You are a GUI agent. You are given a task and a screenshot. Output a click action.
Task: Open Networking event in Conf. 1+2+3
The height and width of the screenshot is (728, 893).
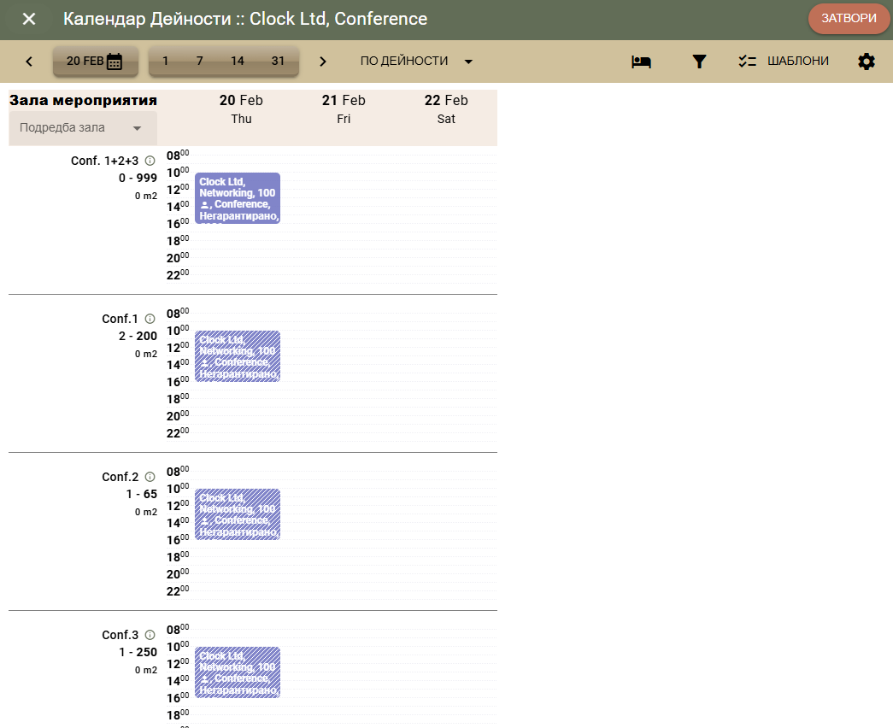[x=238, y=198]
